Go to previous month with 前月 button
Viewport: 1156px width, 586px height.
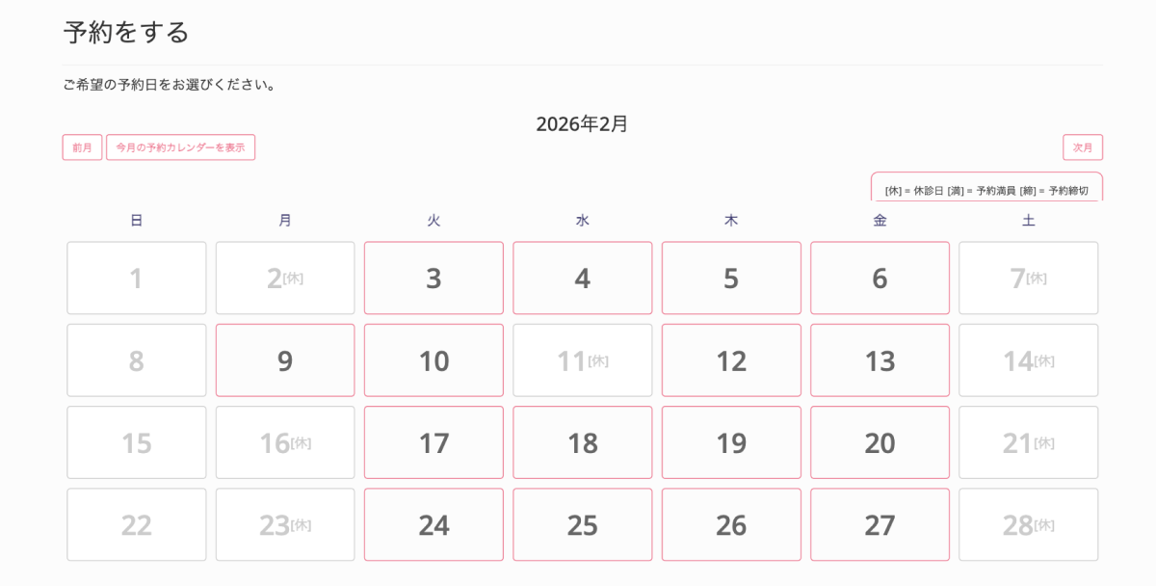(x=82, y=147)
